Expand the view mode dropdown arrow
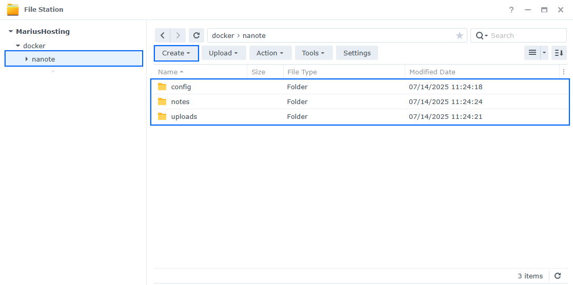Screen dimensions: 573x285 (544, 53)
